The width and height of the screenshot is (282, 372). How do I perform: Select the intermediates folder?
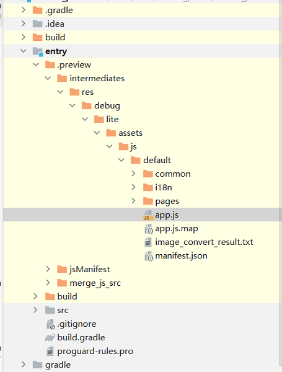pos(97,78)
